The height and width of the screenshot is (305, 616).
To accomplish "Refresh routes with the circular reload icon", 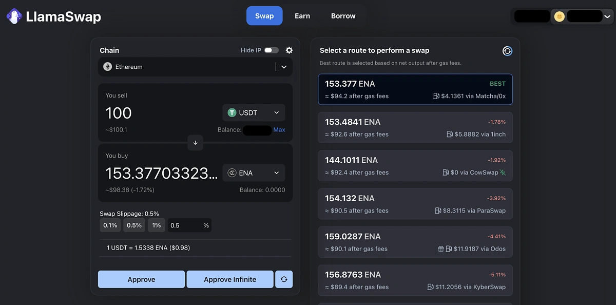I will [507, 51].
